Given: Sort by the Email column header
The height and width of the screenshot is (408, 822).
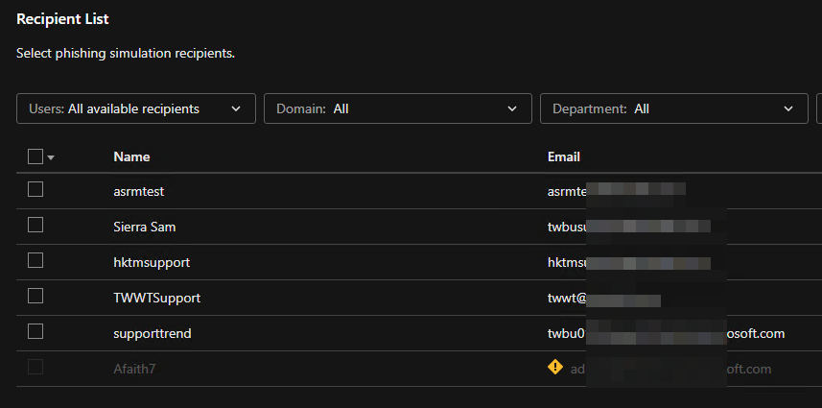Looking at the screenshot, I should [564, 156].
